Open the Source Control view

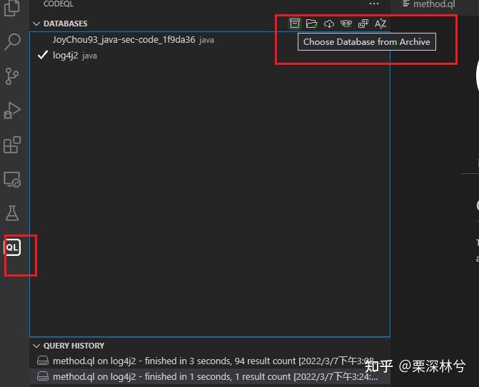[x=12, y=76]
